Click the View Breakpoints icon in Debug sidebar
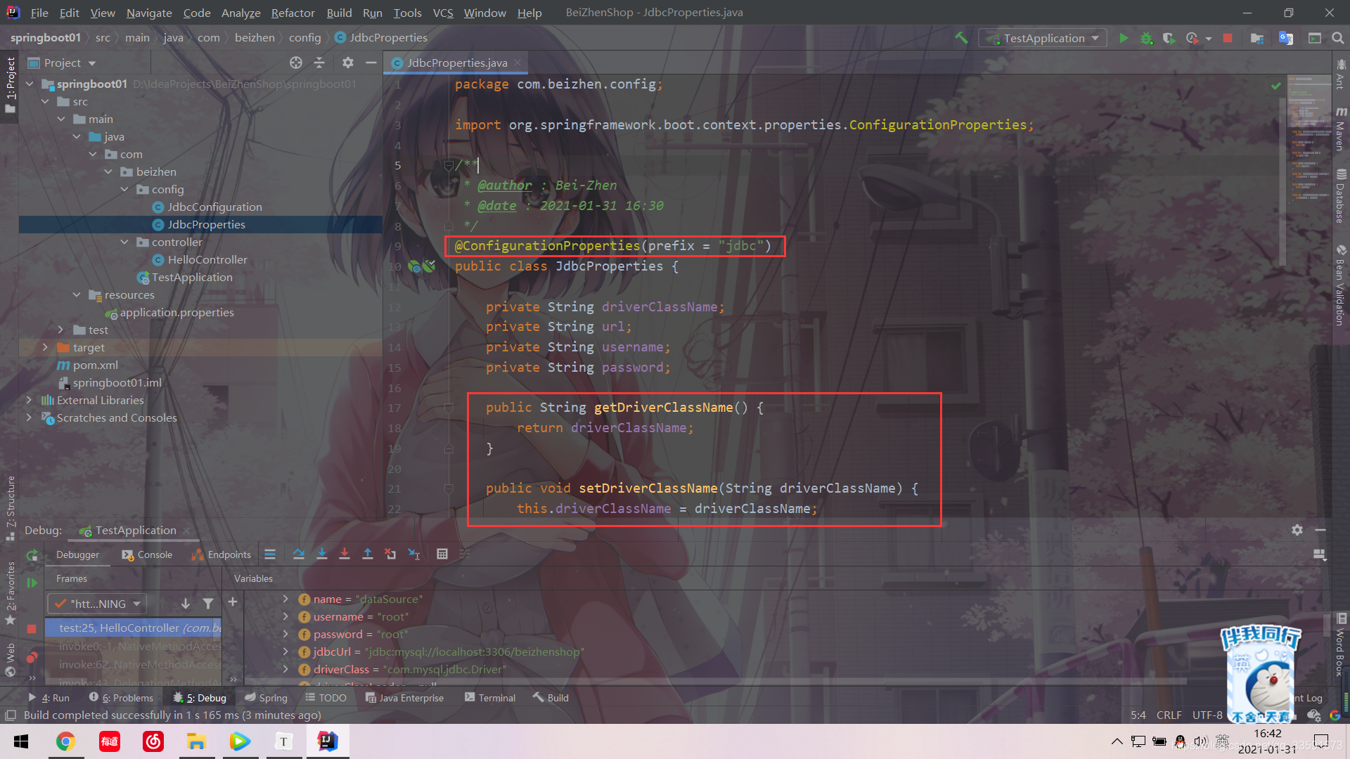Viewport: 1350px width, 759px height. click(x=32, y=658)
